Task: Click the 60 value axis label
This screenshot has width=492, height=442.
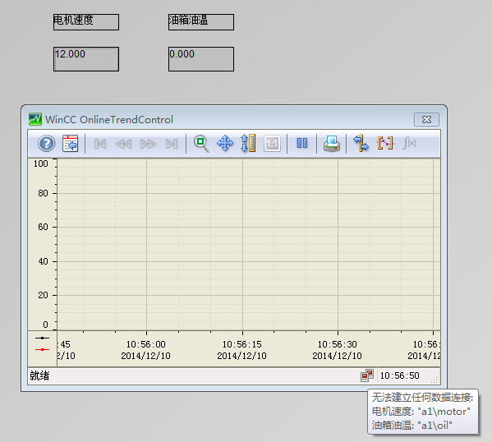Action: pos(43,227)
